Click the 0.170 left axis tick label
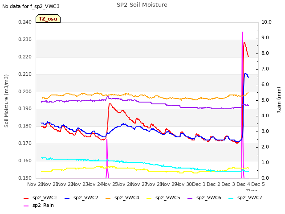Image resolution: width=285 pixels, height=214 pixels. (25, 144)
